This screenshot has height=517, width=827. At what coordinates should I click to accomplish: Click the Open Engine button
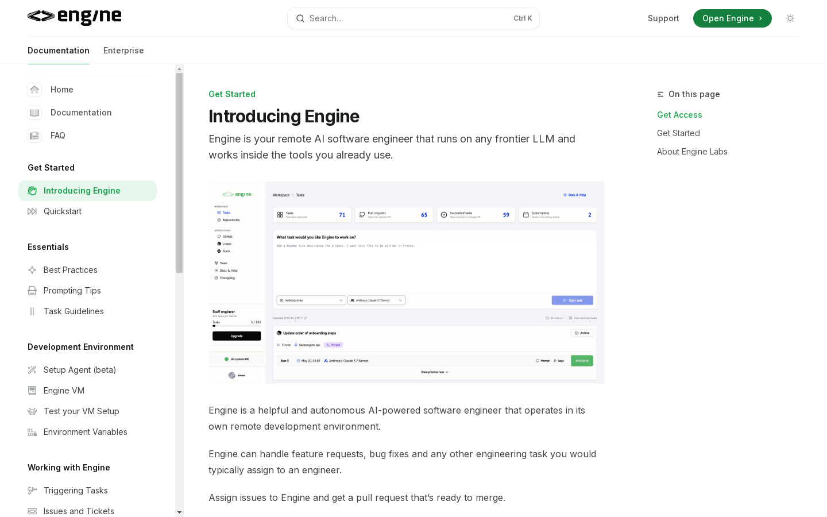tap(732, 18)
